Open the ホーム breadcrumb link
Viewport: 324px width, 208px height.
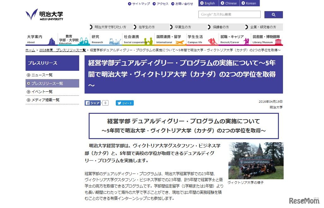coord(30,50)
